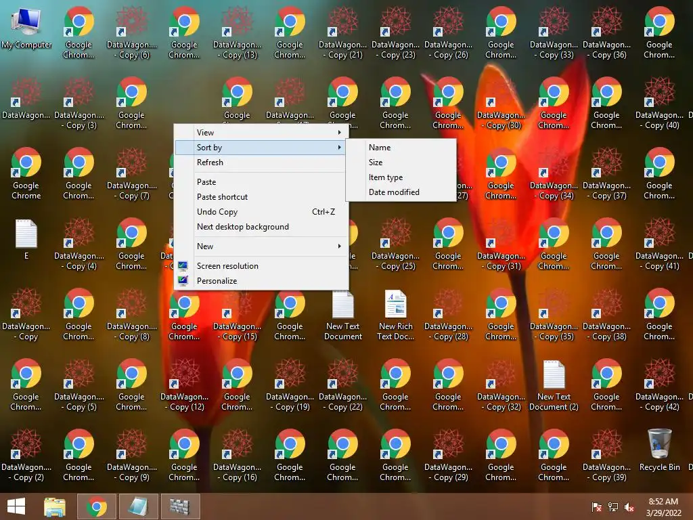Screen dimensions: 693x520
Task: Sort desktop icons by Name
Action: click(x=401, y=147)
